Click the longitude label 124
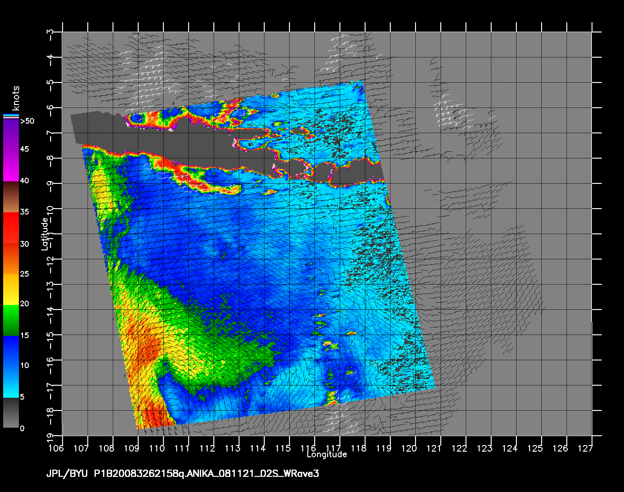Screen dimensions: 624x492 [x=510, y=448]
